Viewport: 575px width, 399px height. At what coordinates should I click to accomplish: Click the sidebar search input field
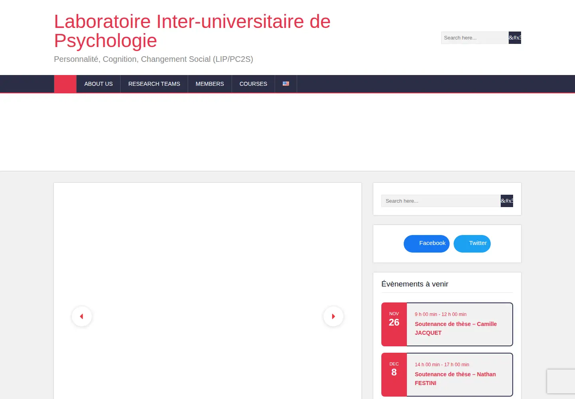tap(441, 201)
